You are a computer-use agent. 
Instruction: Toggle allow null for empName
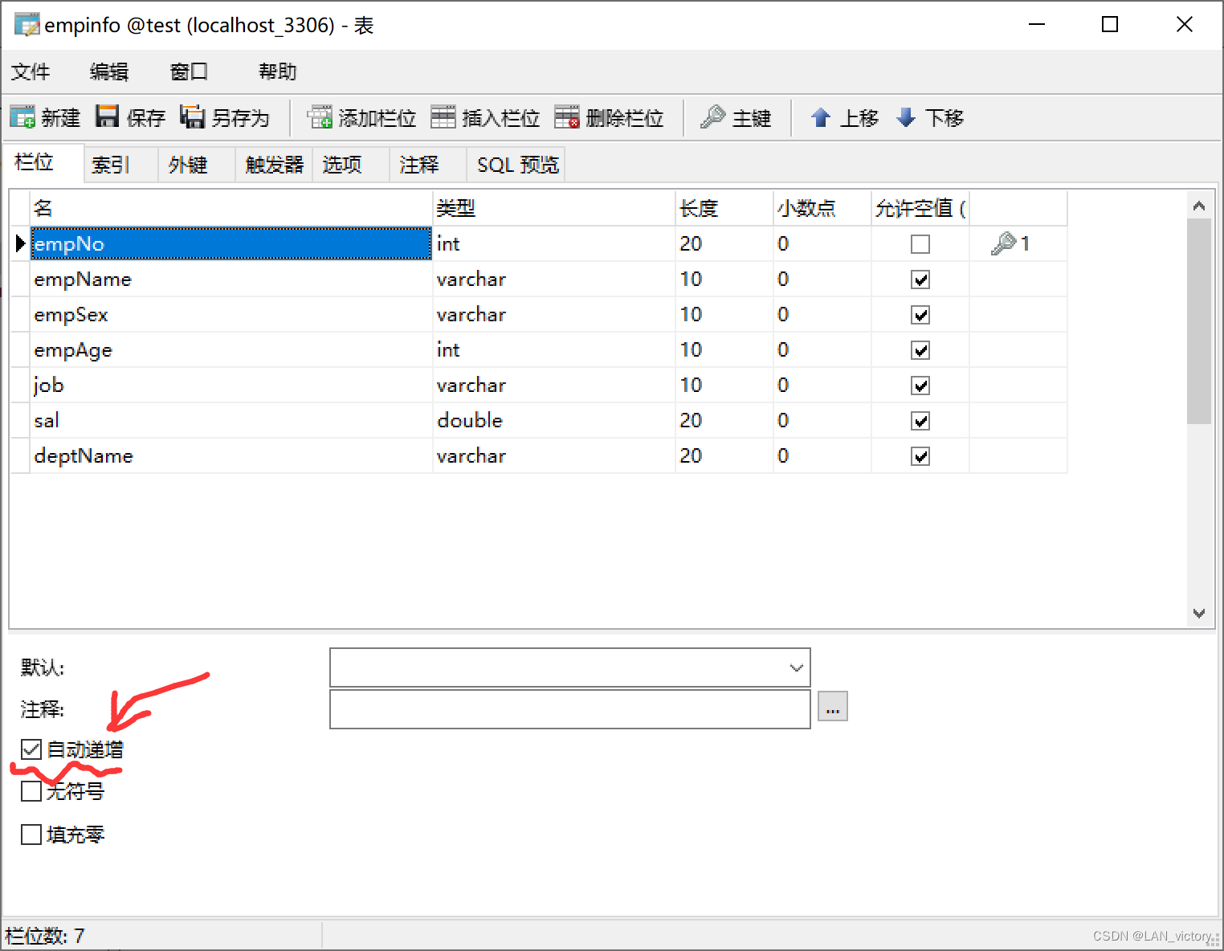[920, 280]
